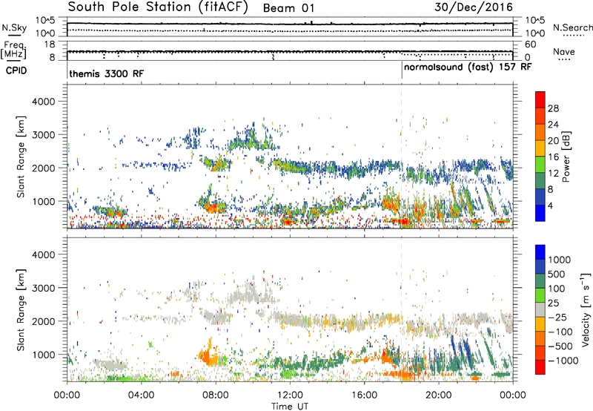
Task: Click the 'CPID' row label
Action: [x=16, y=70]
